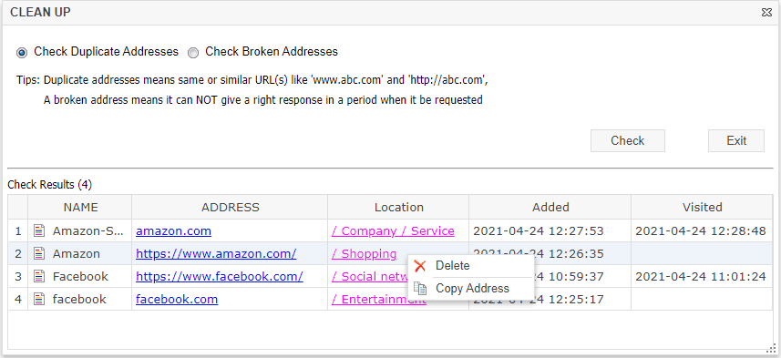Open the / Company / Service location link
Viewport: 781px width, 358px height.
(x=393, y=231)
